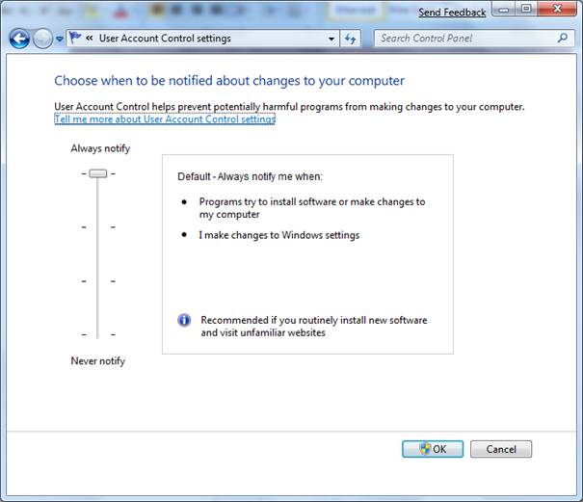
Task: Click the 'Choose when to be notified' heading
Action: (x=229, y=81)
